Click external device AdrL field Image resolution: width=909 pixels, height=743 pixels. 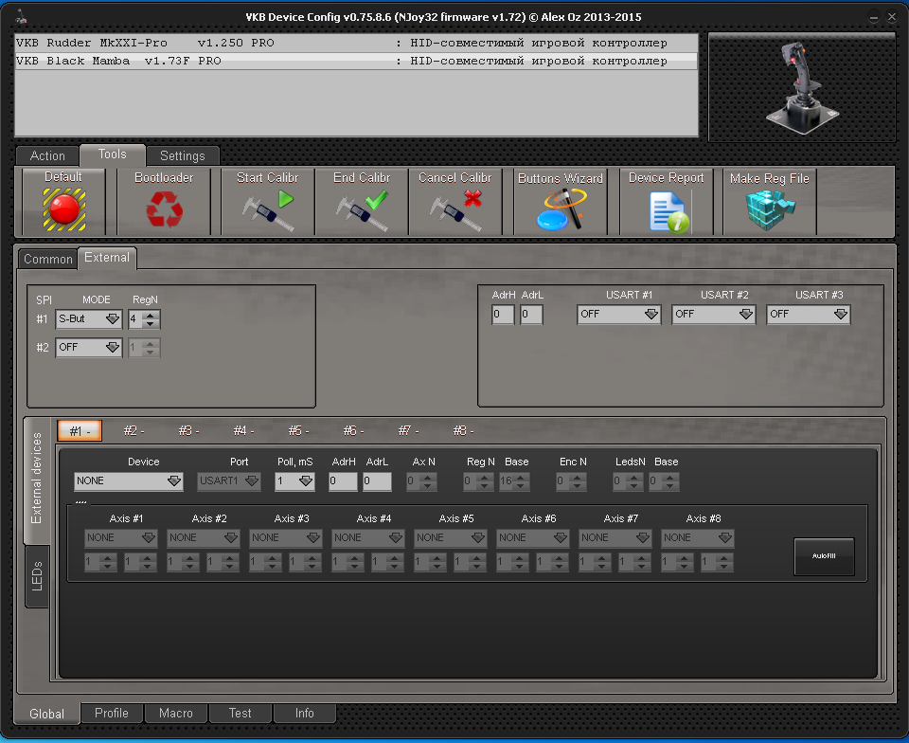click(x=377, y=481)
